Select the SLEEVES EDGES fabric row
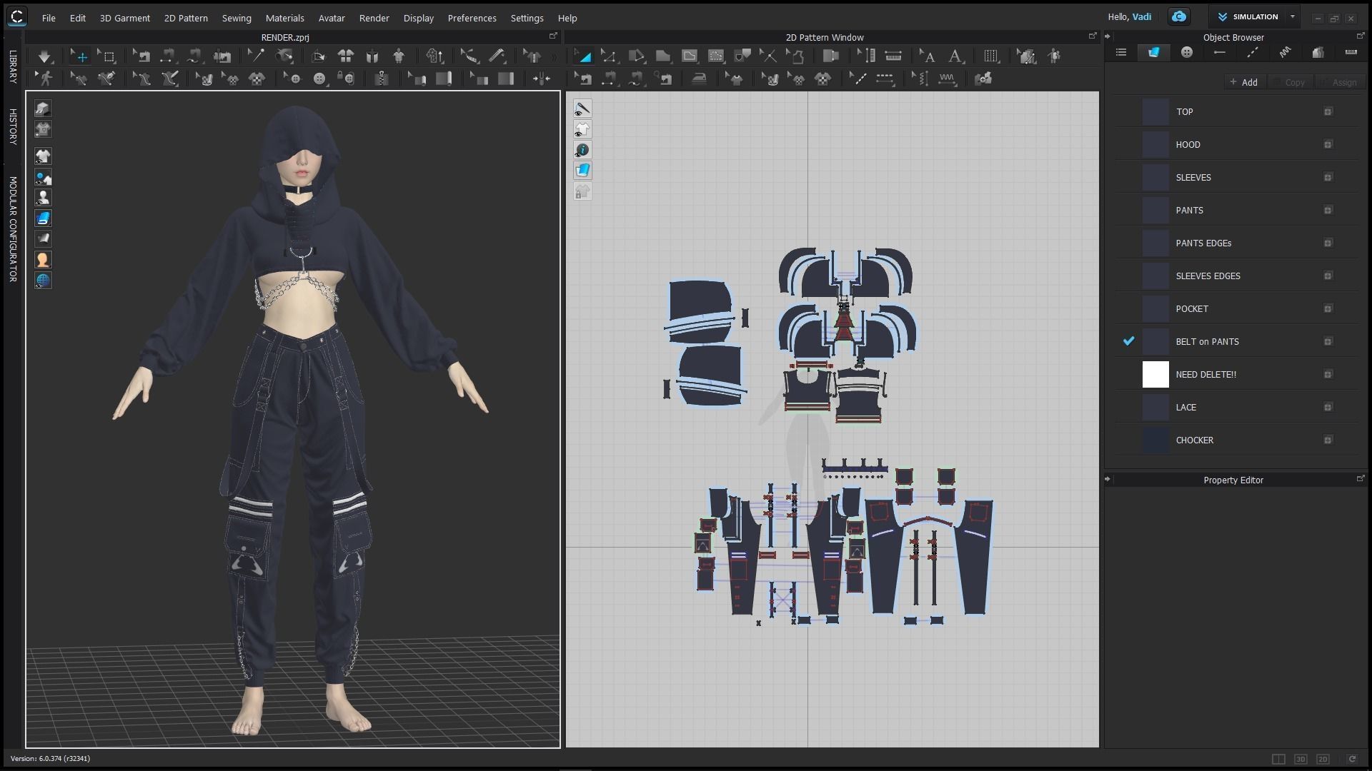The image size is (1372, 771). (x=1236, y=276)
